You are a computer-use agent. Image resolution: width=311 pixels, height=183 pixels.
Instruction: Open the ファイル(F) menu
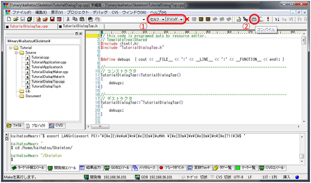click(x=22, y=12)
